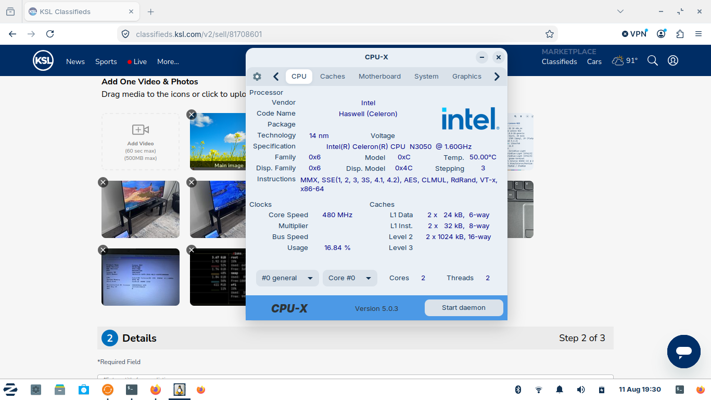This screenshot has width=711, height=400.
Task: Open KSL user account icon
Action: tap(673, 60)
